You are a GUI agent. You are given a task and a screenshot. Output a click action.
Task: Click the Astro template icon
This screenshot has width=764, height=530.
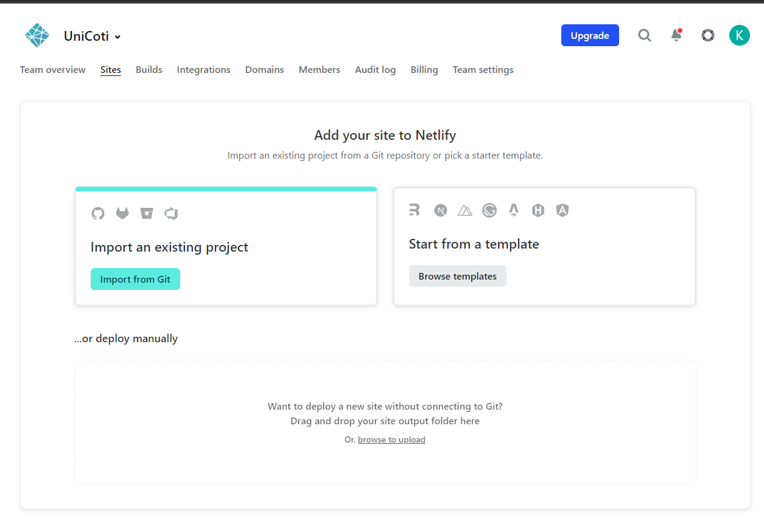(x=514, y=210)
